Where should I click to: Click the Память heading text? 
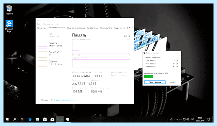pos(79,35)
